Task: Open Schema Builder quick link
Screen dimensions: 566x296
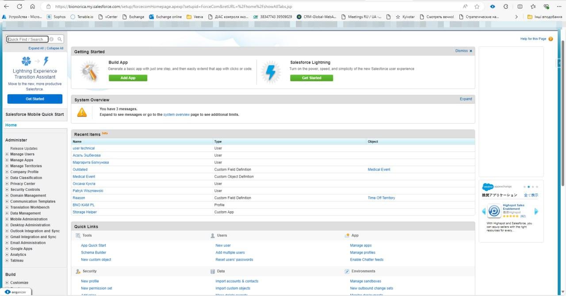Action: (x=93, y=253)
